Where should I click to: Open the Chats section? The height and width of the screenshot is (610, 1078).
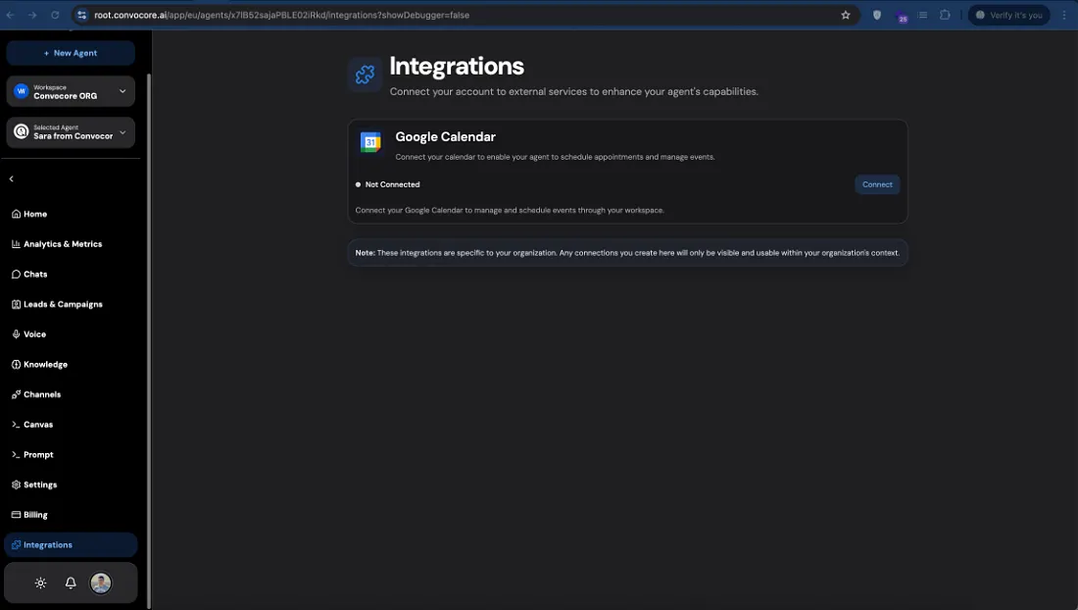29,274
